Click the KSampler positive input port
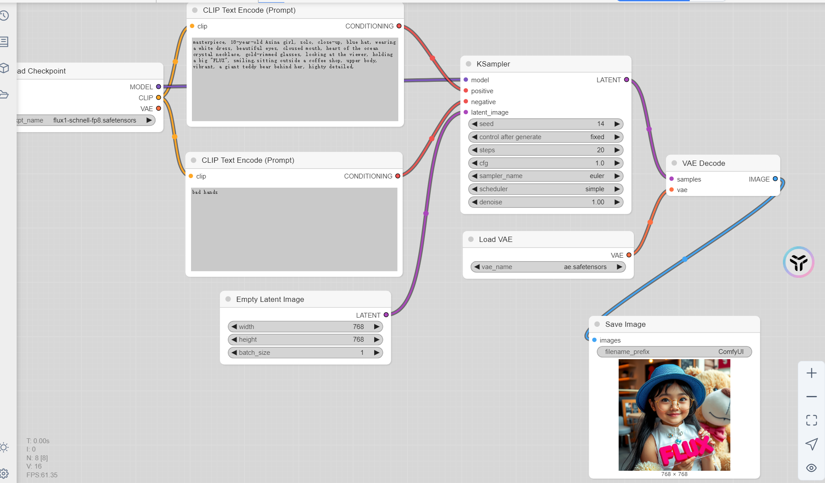The width and height of the screenshot is (825, 483). [466, 91]
